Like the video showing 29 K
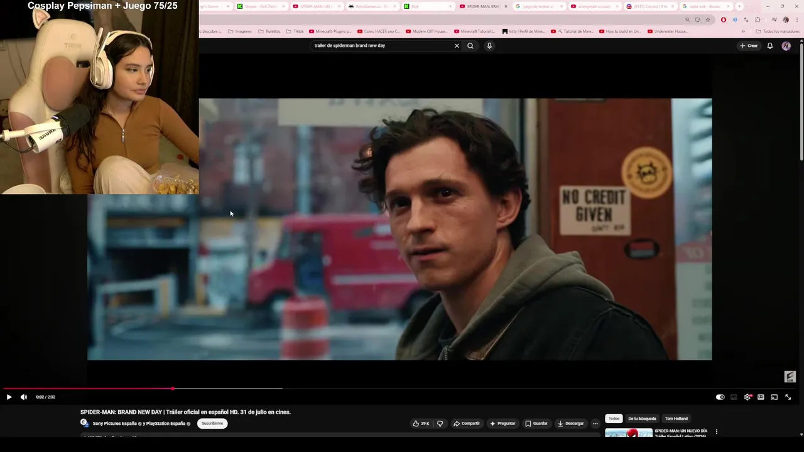 coord(421,423)
